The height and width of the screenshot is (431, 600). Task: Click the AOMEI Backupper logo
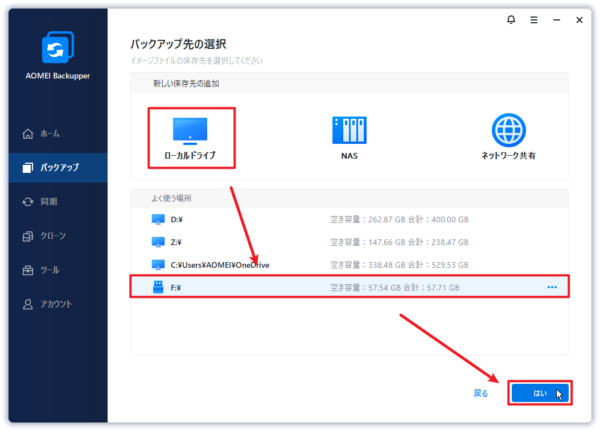pos(58,47)
